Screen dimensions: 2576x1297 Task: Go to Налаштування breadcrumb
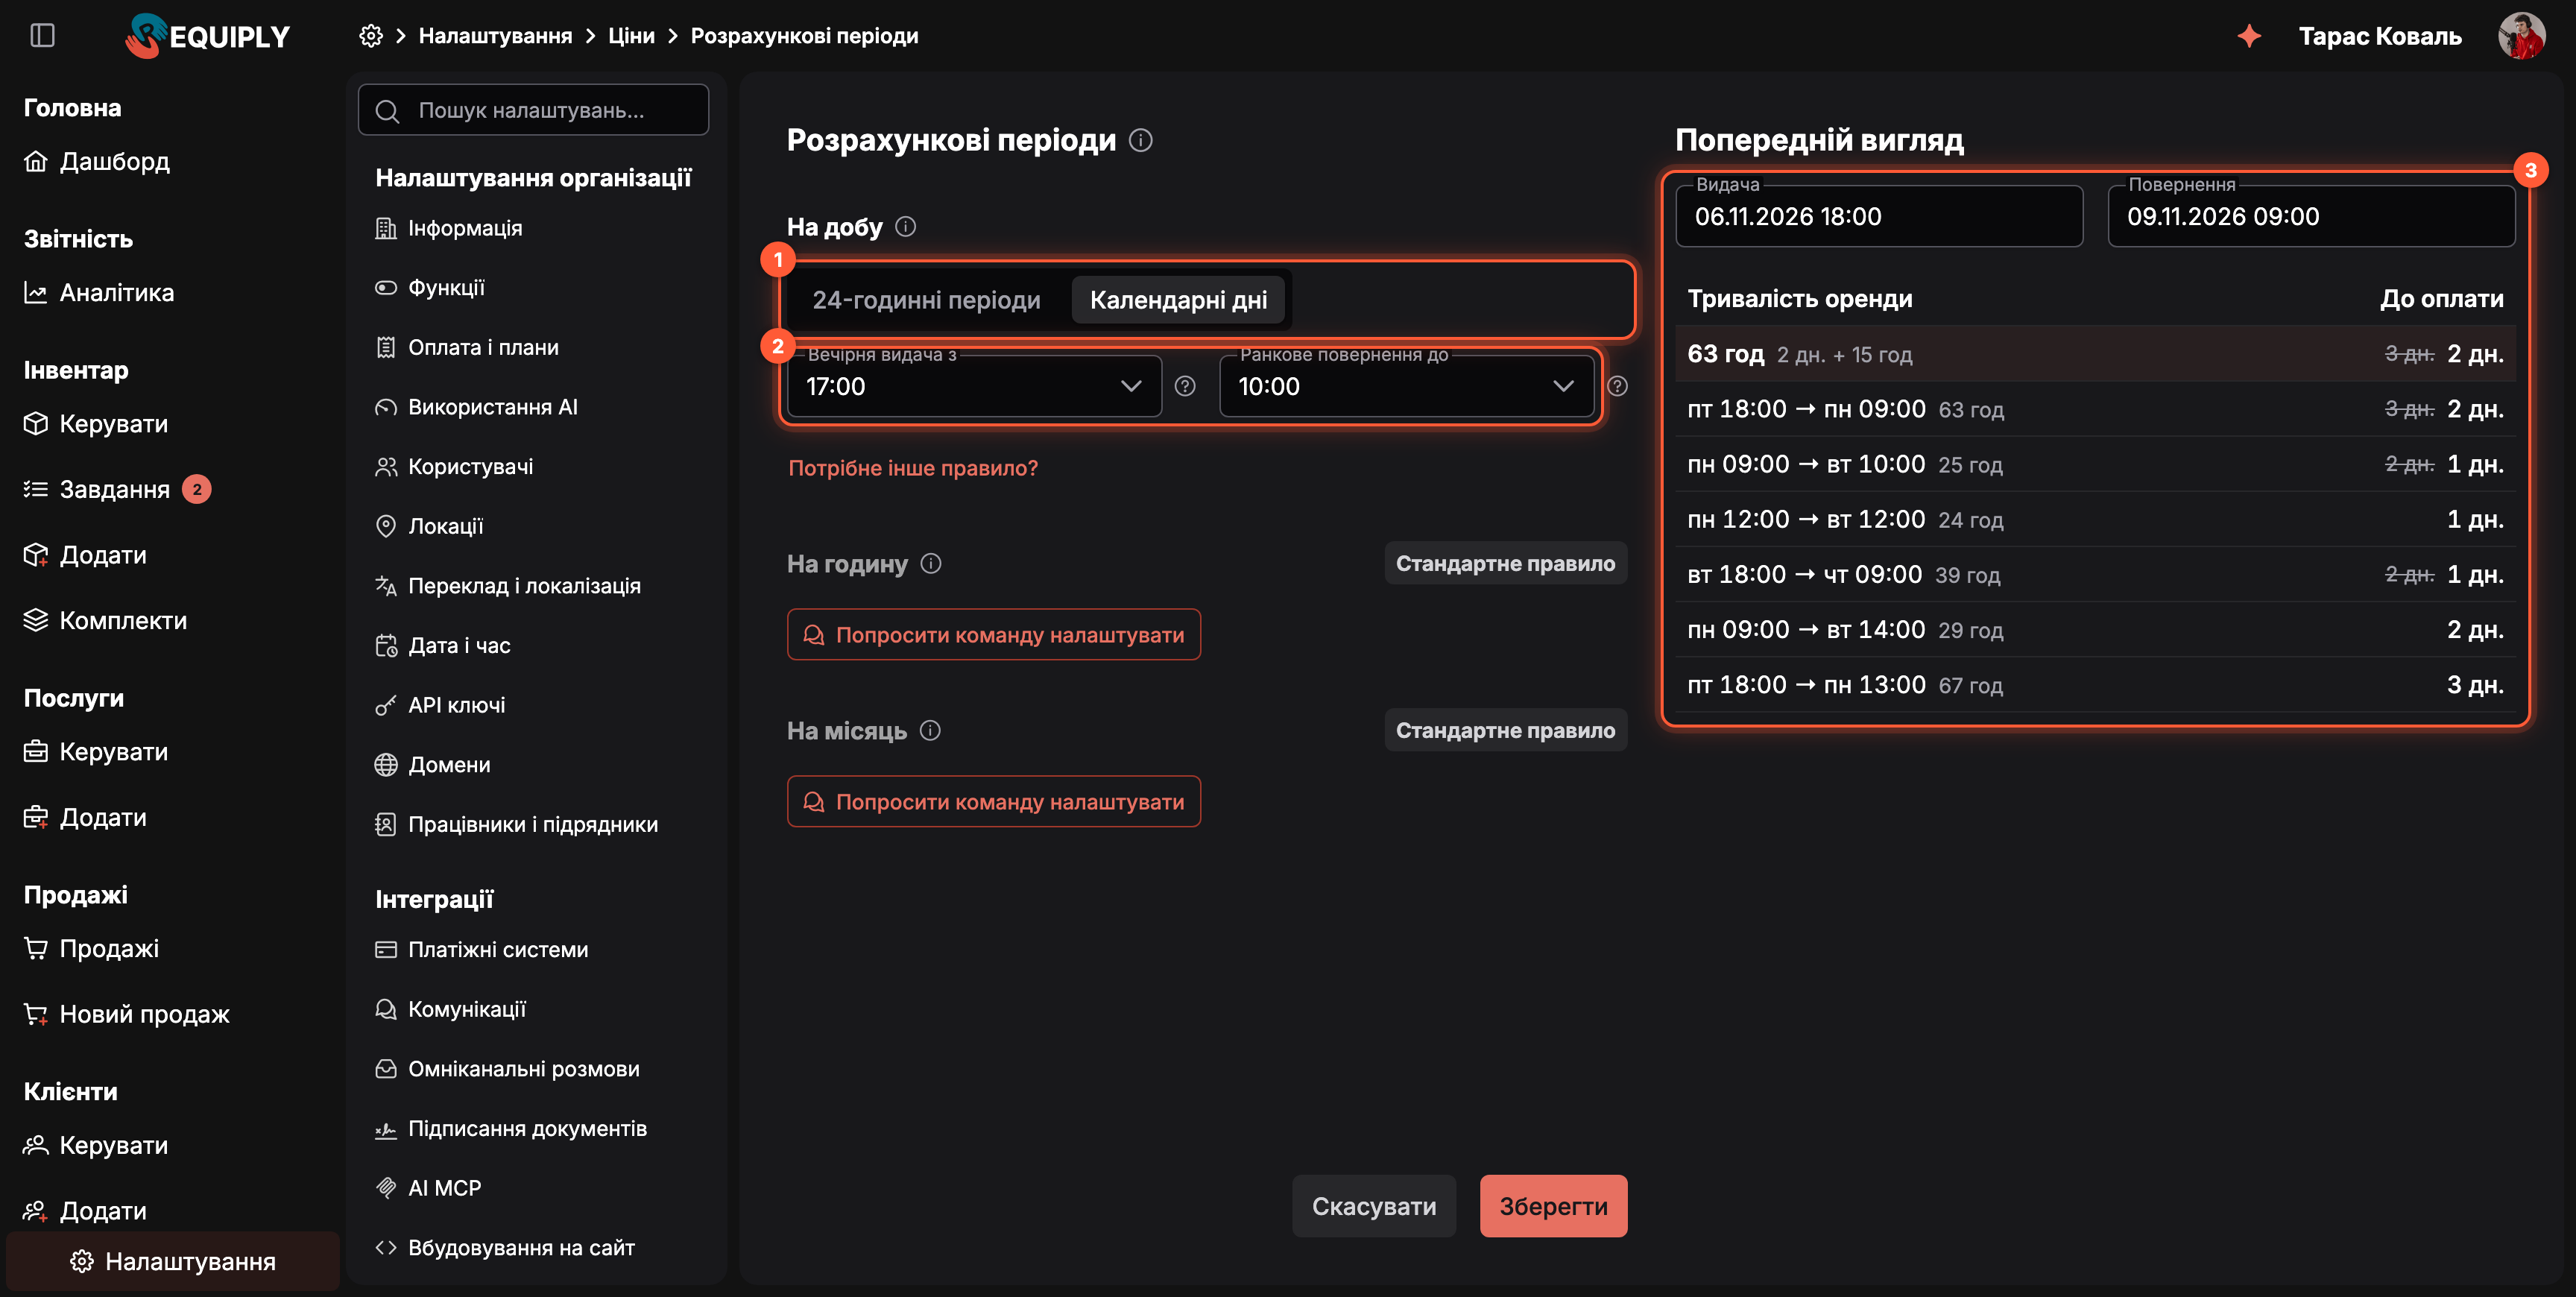point(495,36)
